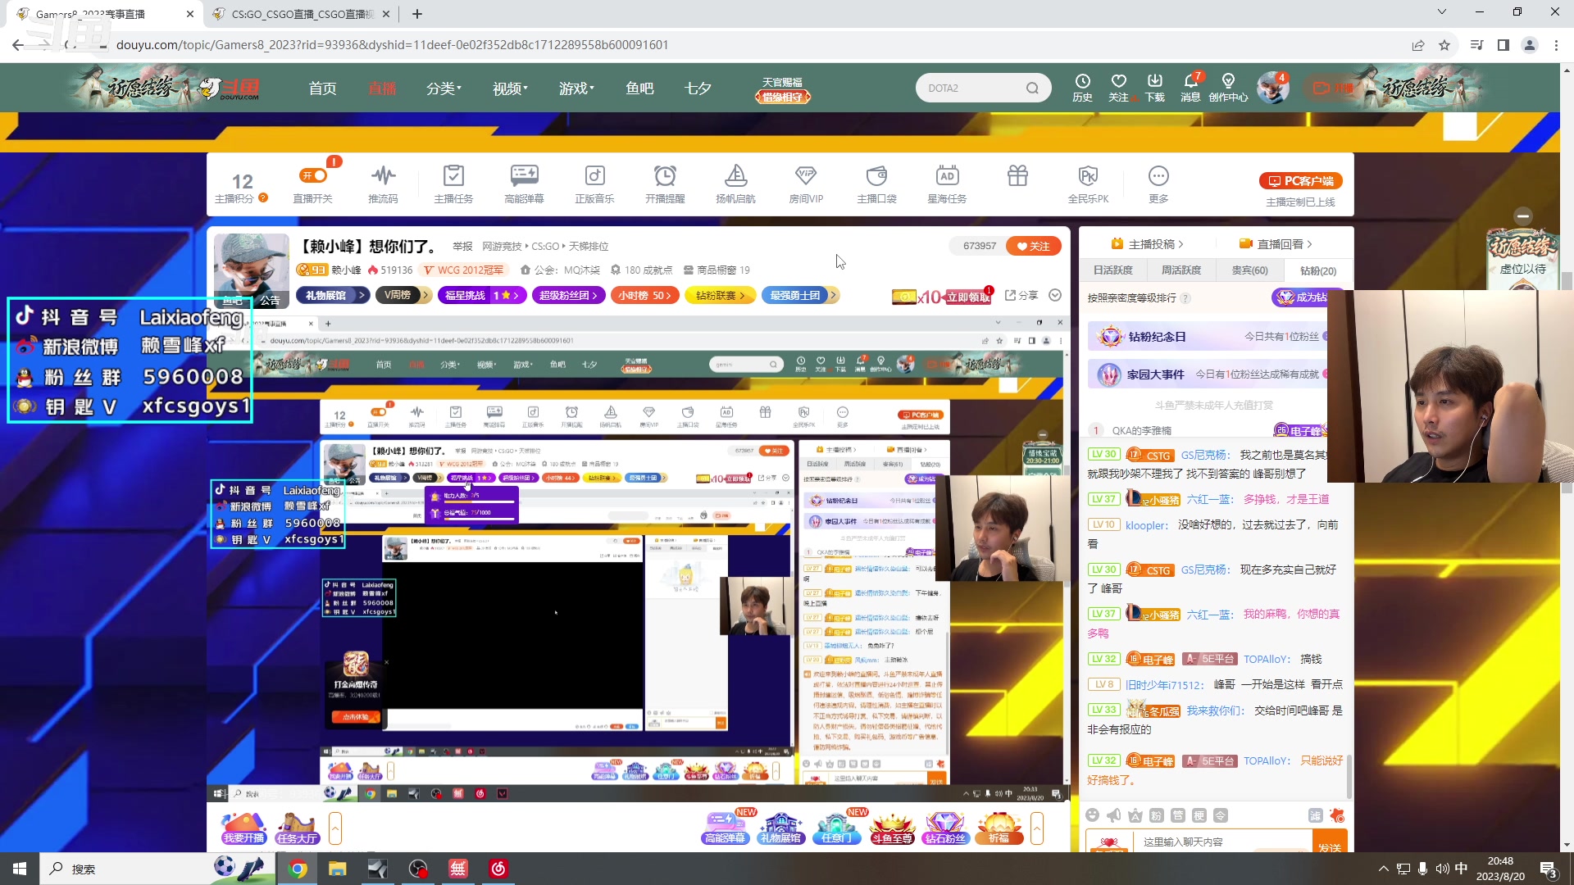Open 主播任务 streamer tasks icon
Viewport: 1574px width, 885px height.
pyautogui.click(x=453, y=184)
